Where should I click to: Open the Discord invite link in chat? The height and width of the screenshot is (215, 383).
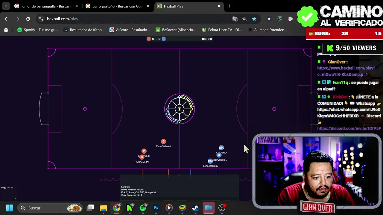point(349,128)
